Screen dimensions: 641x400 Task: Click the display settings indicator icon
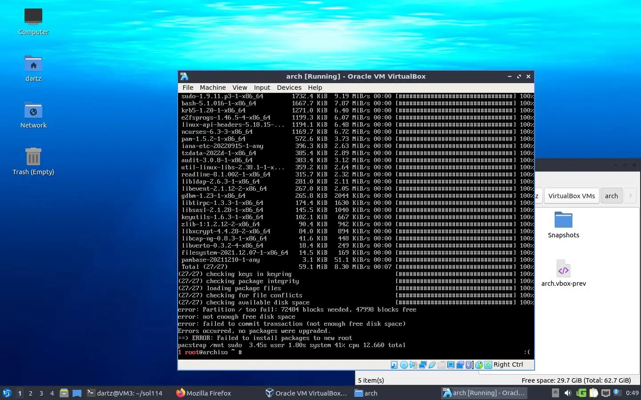[x=450, y=365]
